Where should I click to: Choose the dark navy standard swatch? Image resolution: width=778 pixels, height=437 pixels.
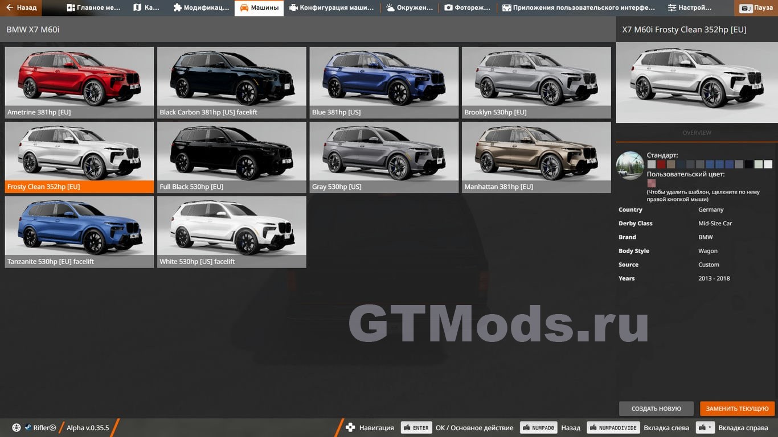[x=681, y=164]
